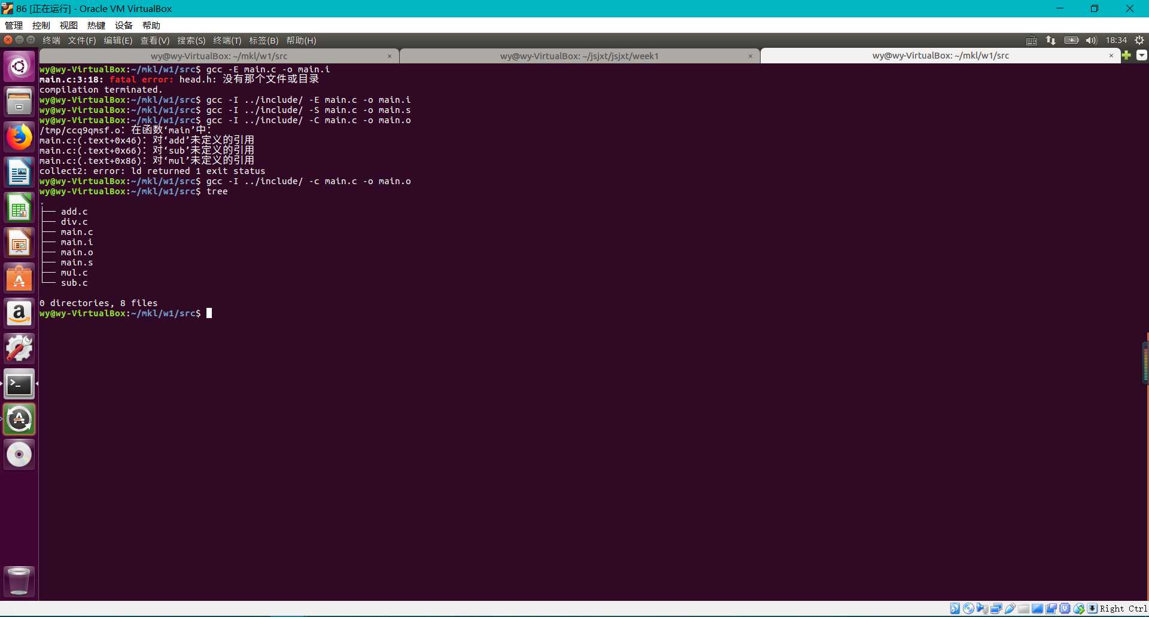
Task: Open VirtualBox 视图 menu
Action: 69,25
